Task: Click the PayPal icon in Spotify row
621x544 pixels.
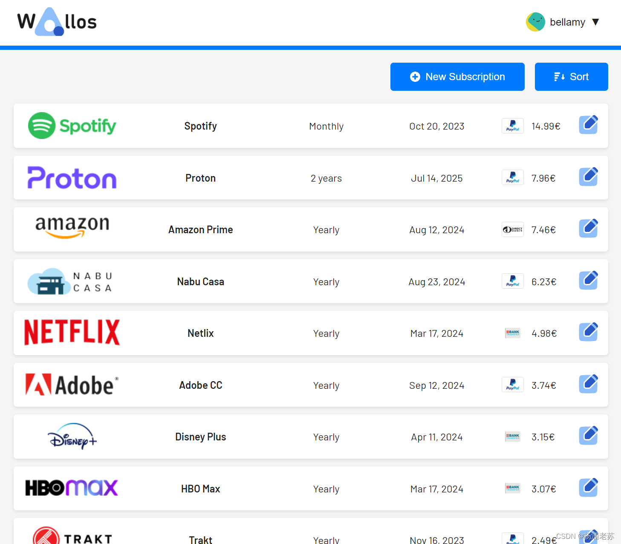Action: pos(513,126)
